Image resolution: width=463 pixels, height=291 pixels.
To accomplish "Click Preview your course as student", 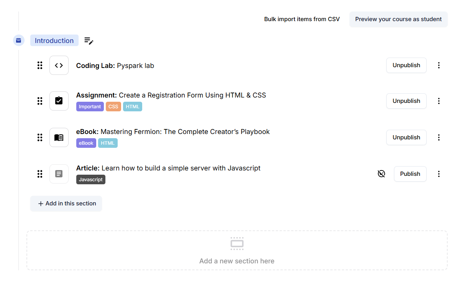I will [x=398, y=19].
